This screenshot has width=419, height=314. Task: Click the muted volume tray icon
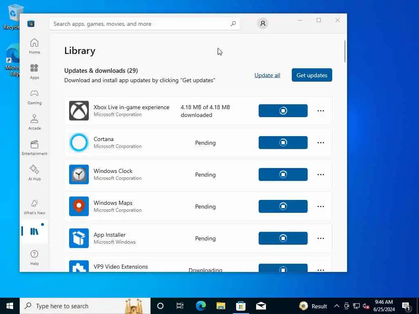pyautogui.click(x=366, y=306)
